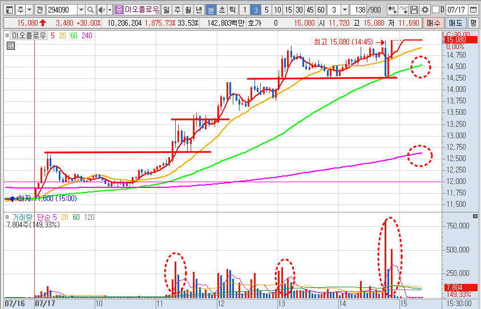The width and height of the screenshot is (481, 309).
Task: Click the candle count 138 input
Action: (x=358, y=10)
